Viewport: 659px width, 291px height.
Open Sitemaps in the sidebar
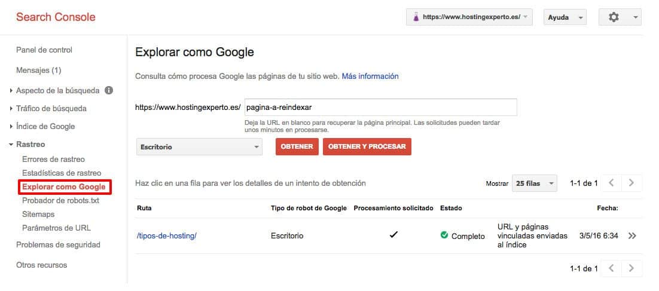(38, 214)
